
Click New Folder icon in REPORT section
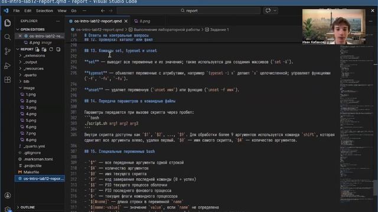tap(44, 49)
